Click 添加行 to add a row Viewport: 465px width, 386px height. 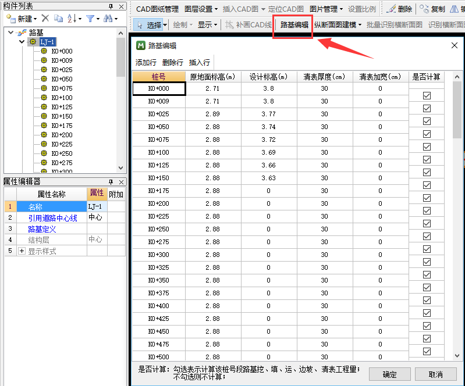146,63
